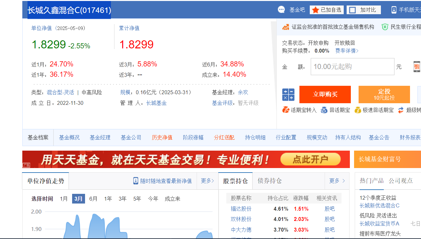
Task: Click the amount input field 10.00元起购
Action: pyautogui.click(x=352, y=66)
